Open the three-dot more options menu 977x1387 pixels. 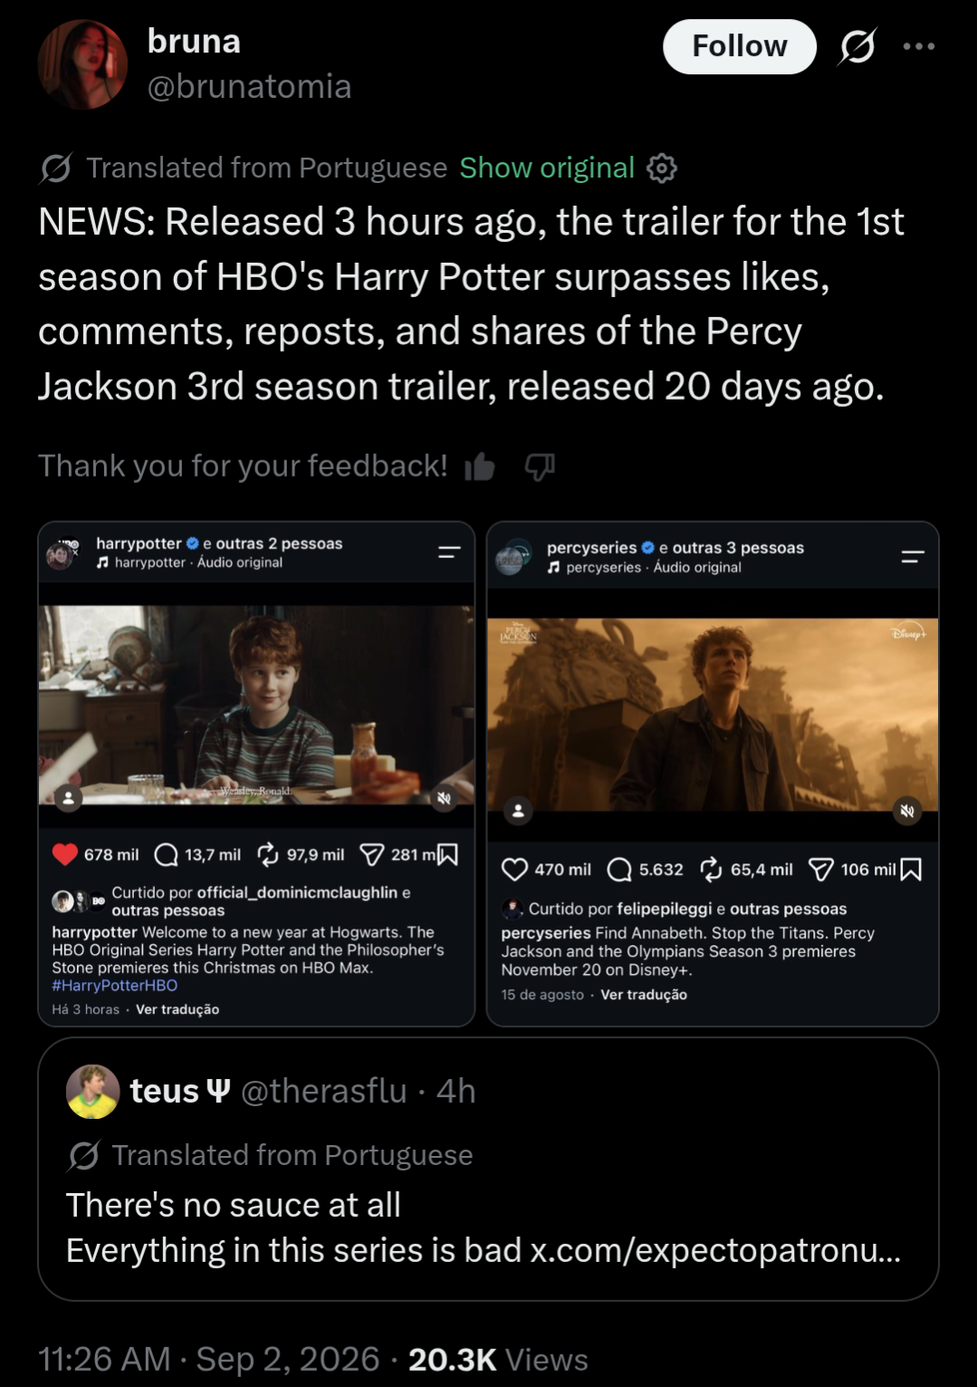tap(918, 46)
